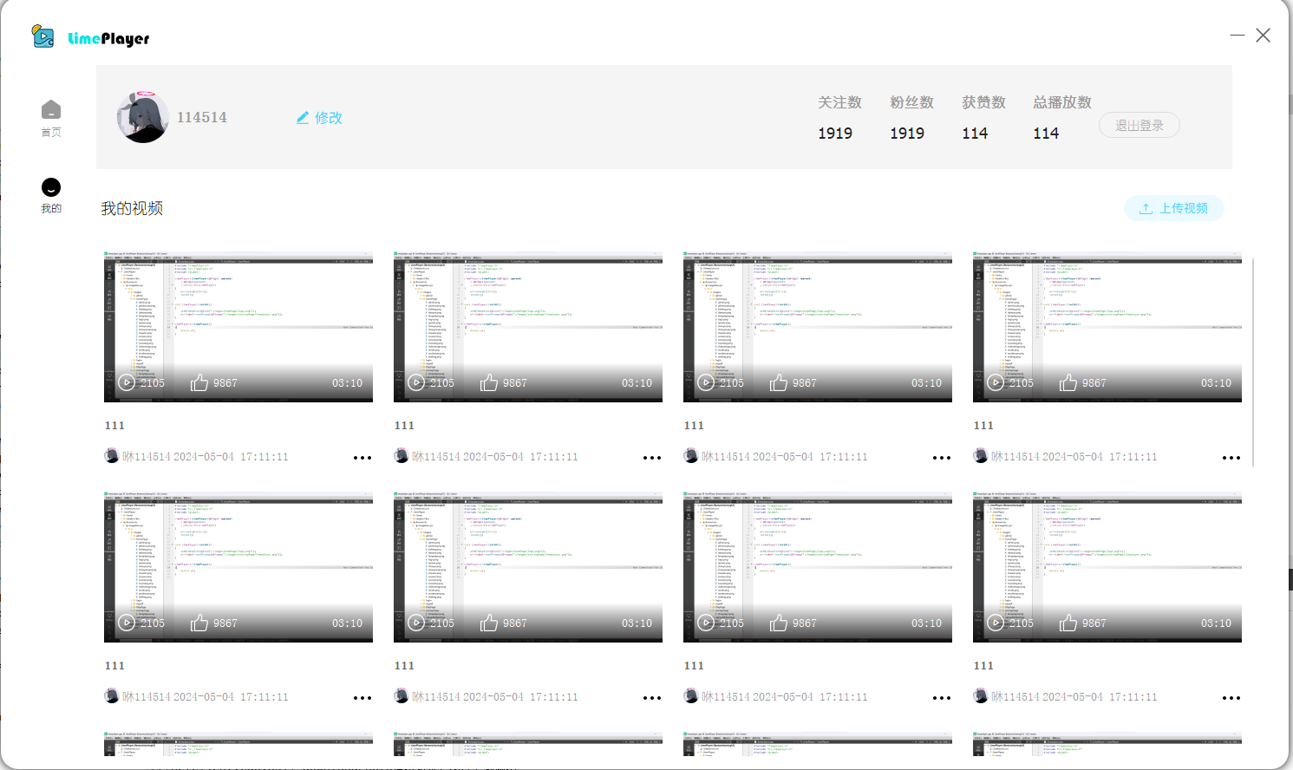The height and width of the screenshot is (770, 1293).
Task: Open more options for fourth second-row video
Action: [1231, 698]
